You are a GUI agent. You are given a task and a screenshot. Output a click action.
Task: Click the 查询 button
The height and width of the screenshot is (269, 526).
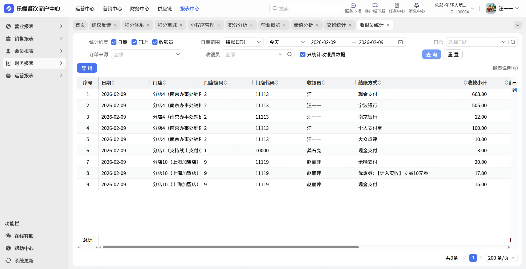431,54
